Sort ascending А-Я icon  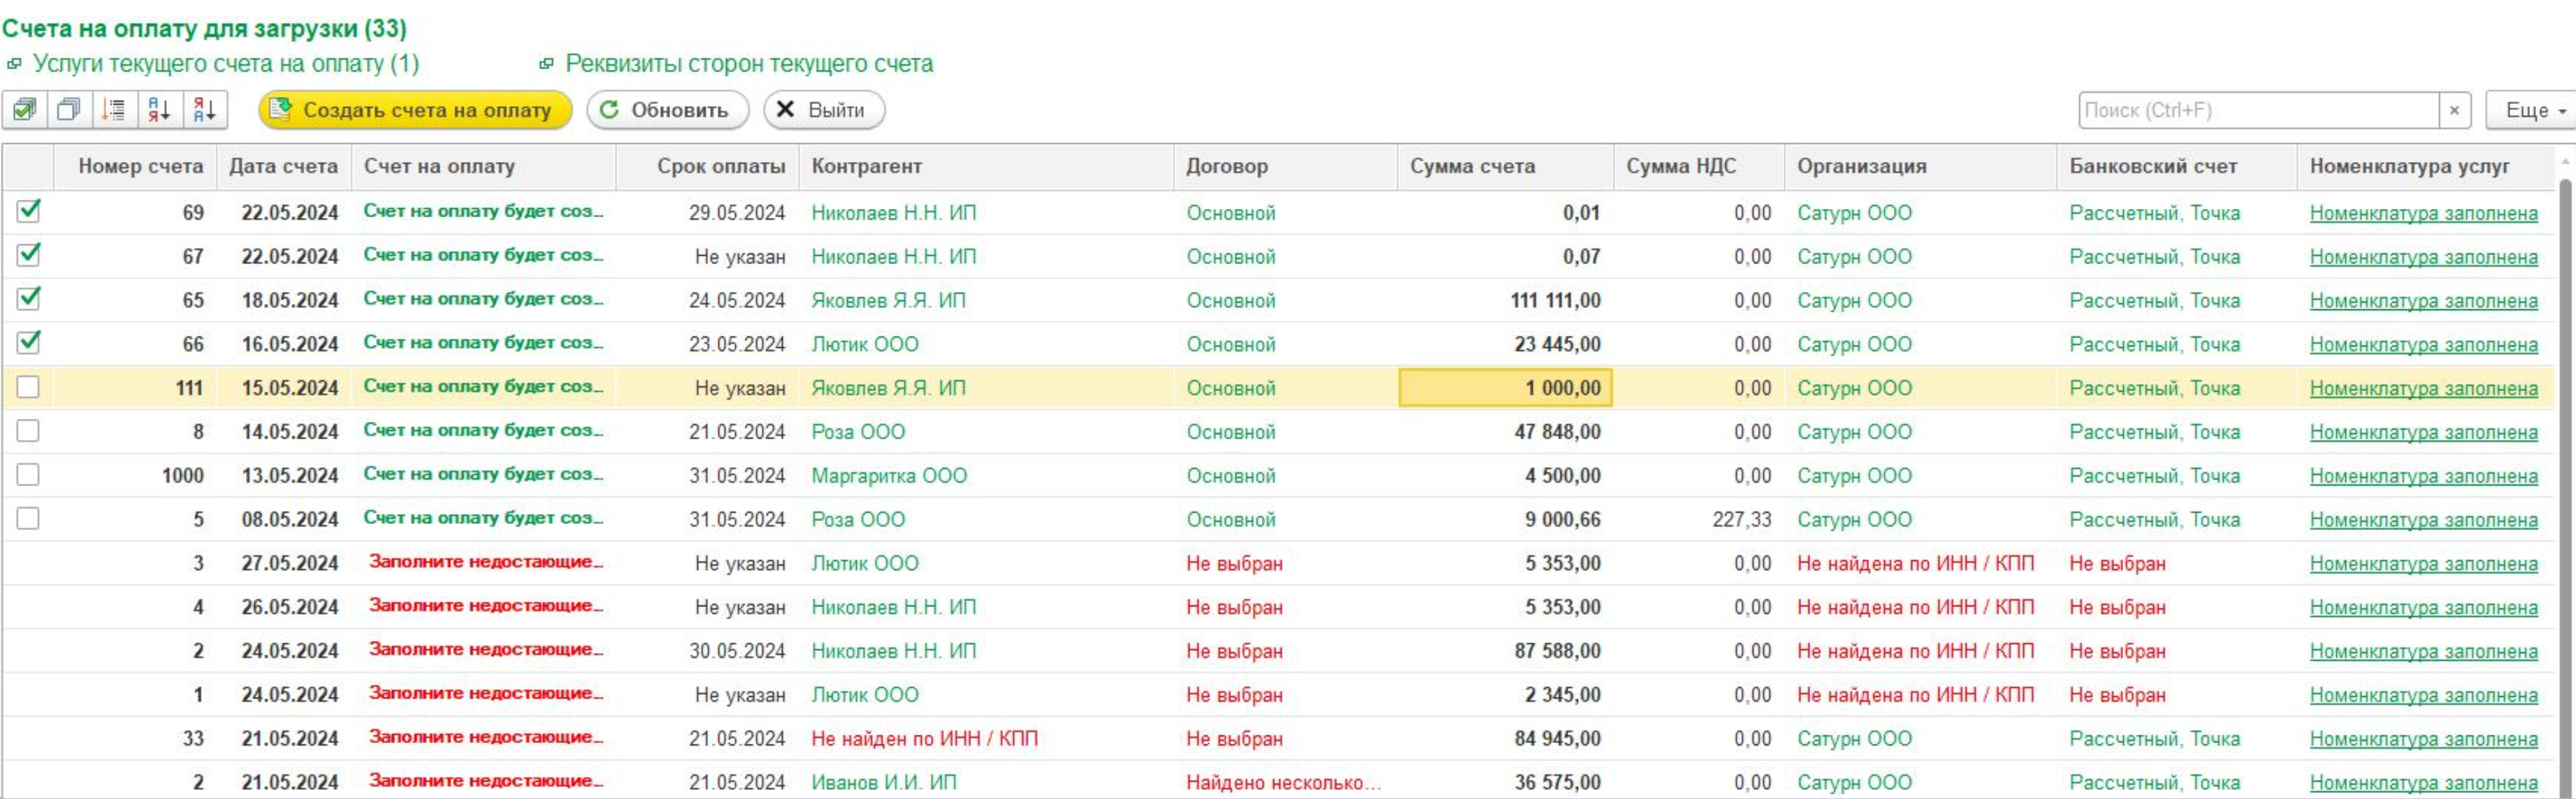coord(159,110)
